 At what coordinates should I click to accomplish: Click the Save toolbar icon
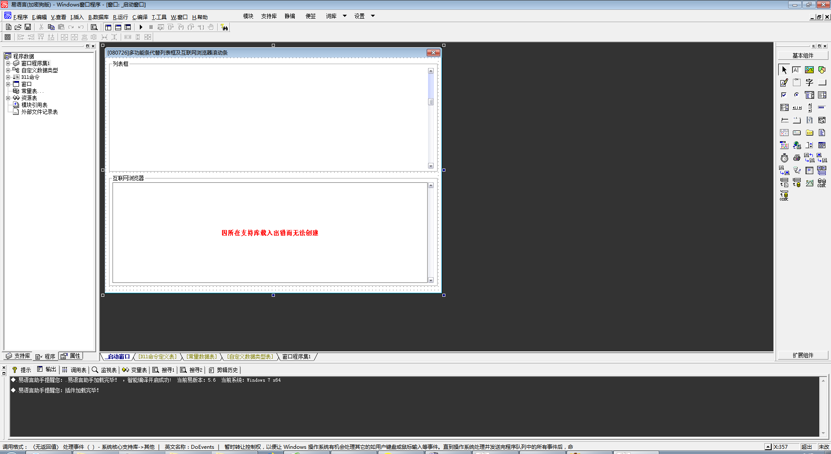28,27
